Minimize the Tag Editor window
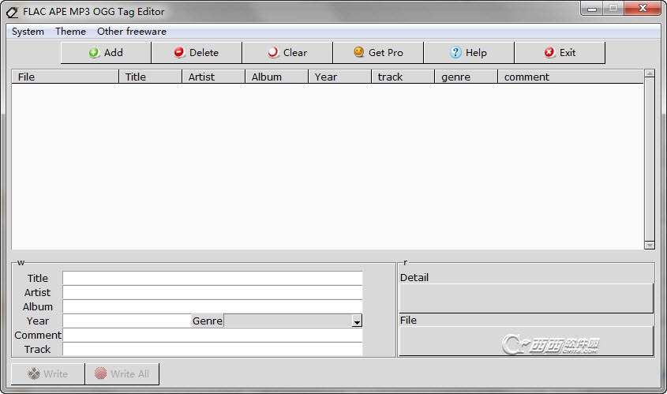Viewport: 667px width, 394px height. click(592, 9)
